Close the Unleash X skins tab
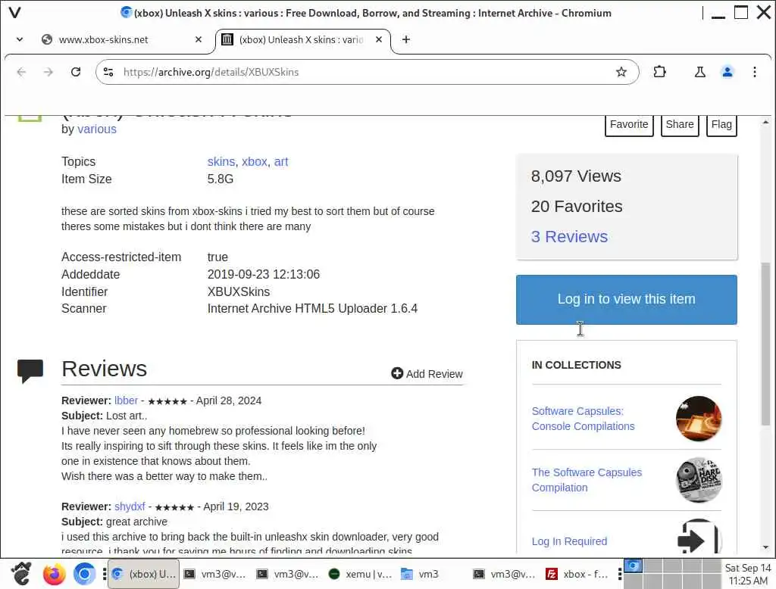Screen dimensions: 776x589 (379, 39)
